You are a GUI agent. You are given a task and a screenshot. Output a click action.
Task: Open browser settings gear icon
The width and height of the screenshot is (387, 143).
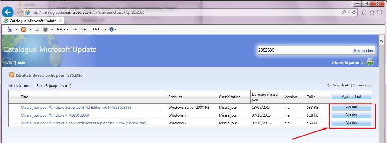[380, 12]
